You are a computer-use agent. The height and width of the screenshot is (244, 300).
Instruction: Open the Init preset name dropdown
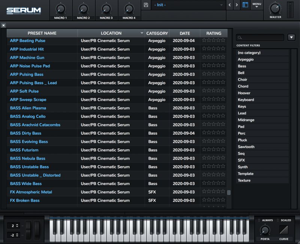point(188,5)
